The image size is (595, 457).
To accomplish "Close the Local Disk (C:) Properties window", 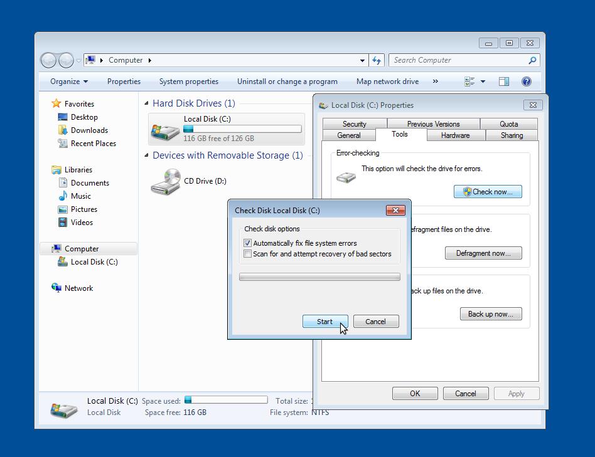I will [x=533, y=105].
